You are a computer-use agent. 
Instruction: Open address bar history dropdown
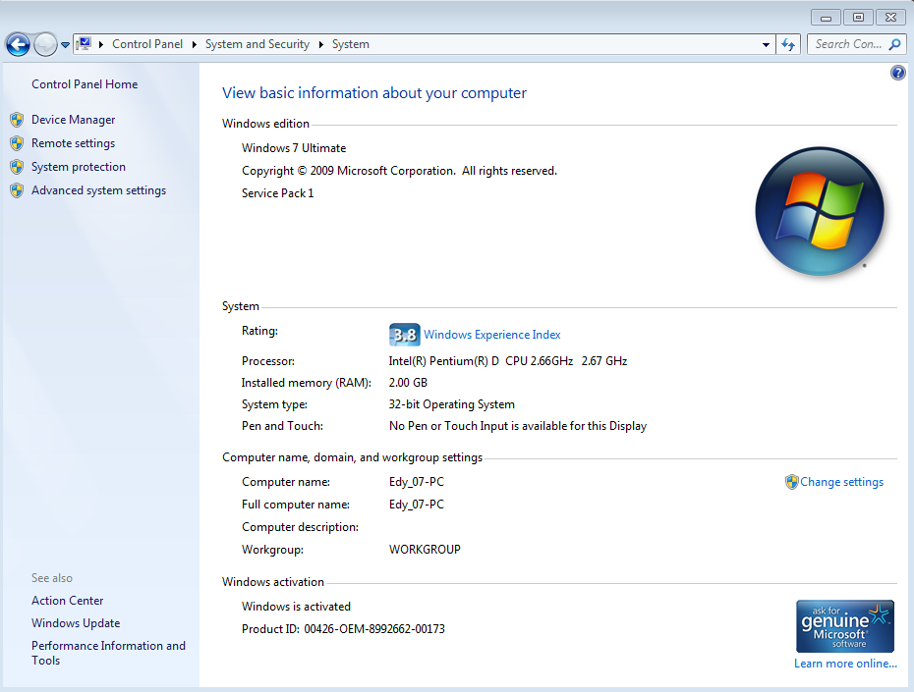(x=766, y=45)
